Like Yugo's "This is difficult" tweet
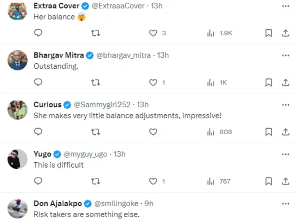The height and width of the screenshot is (223, 298). coord(153,181)
